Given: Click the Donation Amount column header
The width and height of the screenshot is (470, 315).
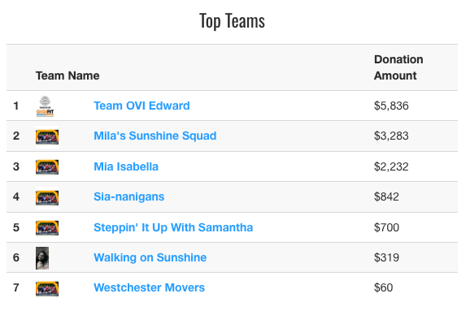Looking at the screenshot, I should 398,67.
